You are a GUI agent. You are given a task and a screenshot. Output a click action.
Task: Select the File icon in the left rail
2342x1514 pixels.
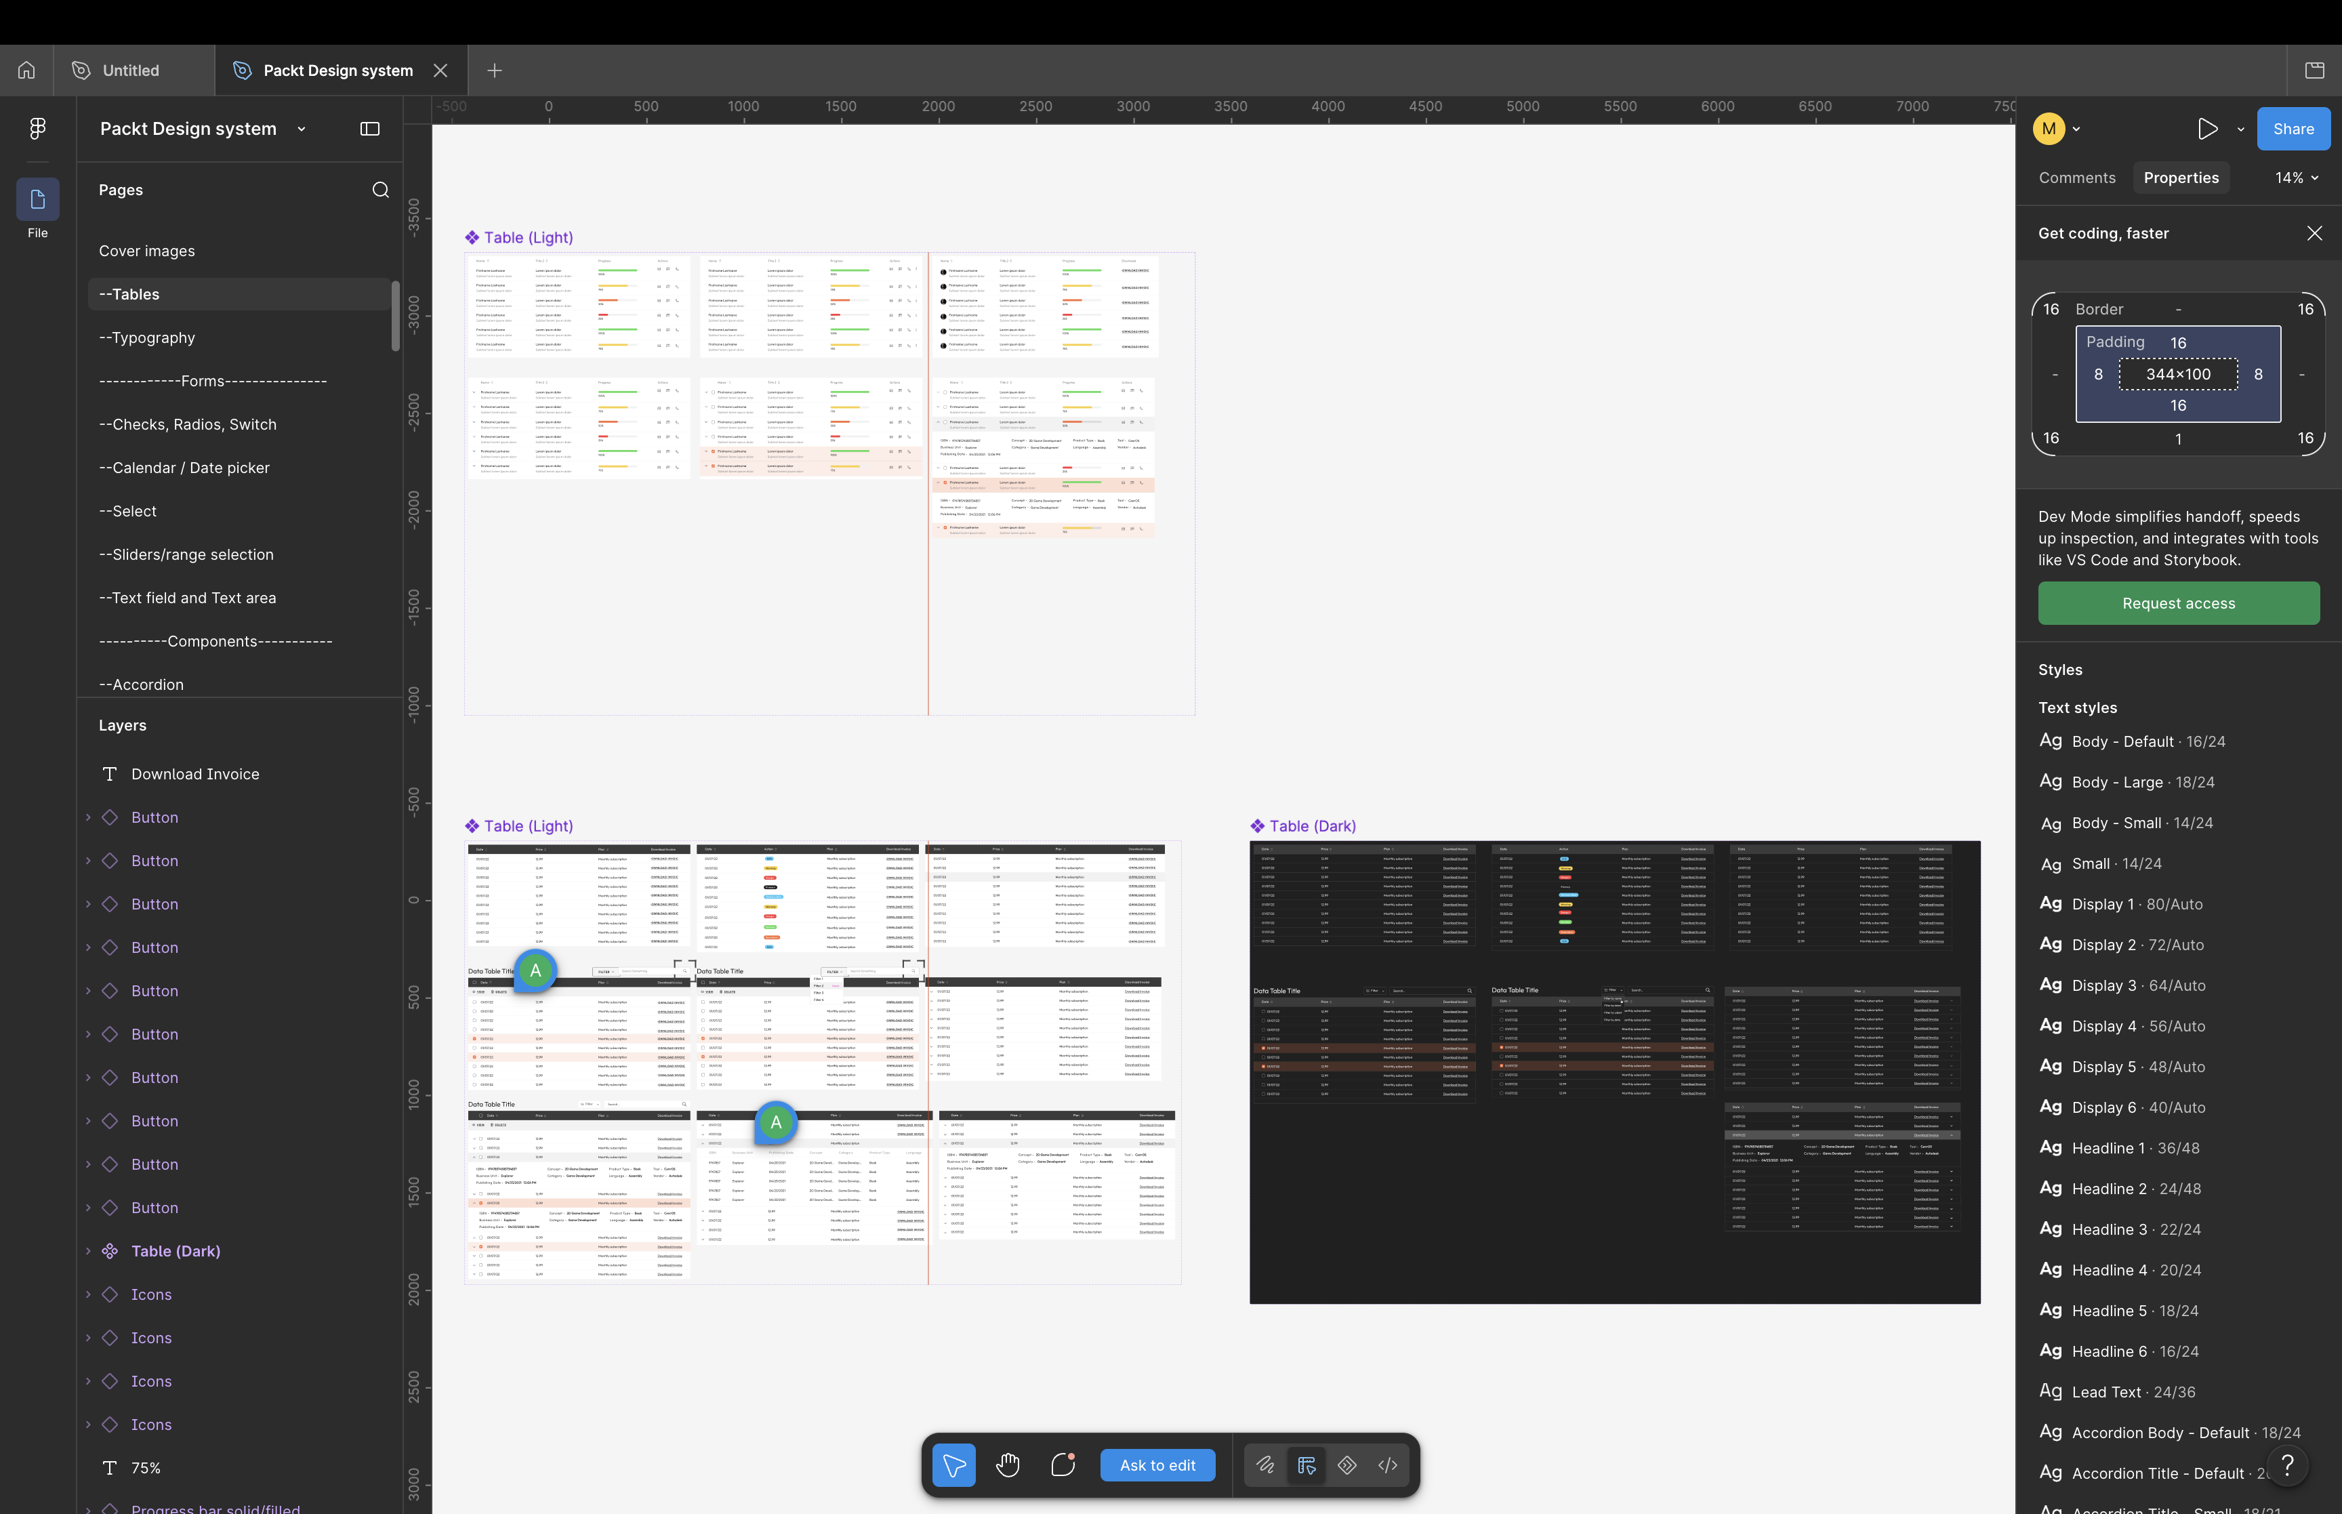tap(37, 199)
